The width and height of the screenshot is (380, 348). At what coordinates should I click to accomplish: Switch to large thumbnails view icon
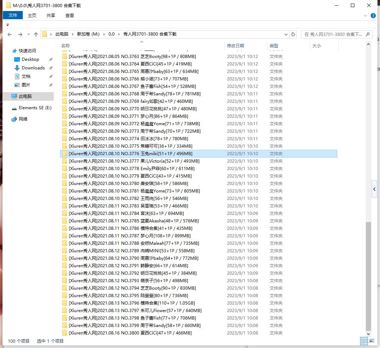371,341
